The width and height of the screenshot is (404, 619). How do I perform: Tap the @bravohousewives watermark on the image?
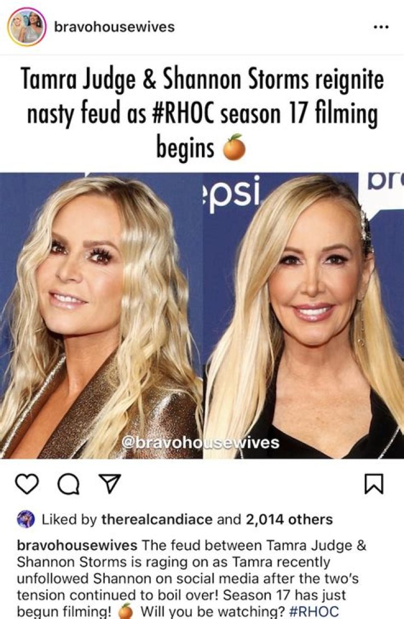[x=201, y=442]
